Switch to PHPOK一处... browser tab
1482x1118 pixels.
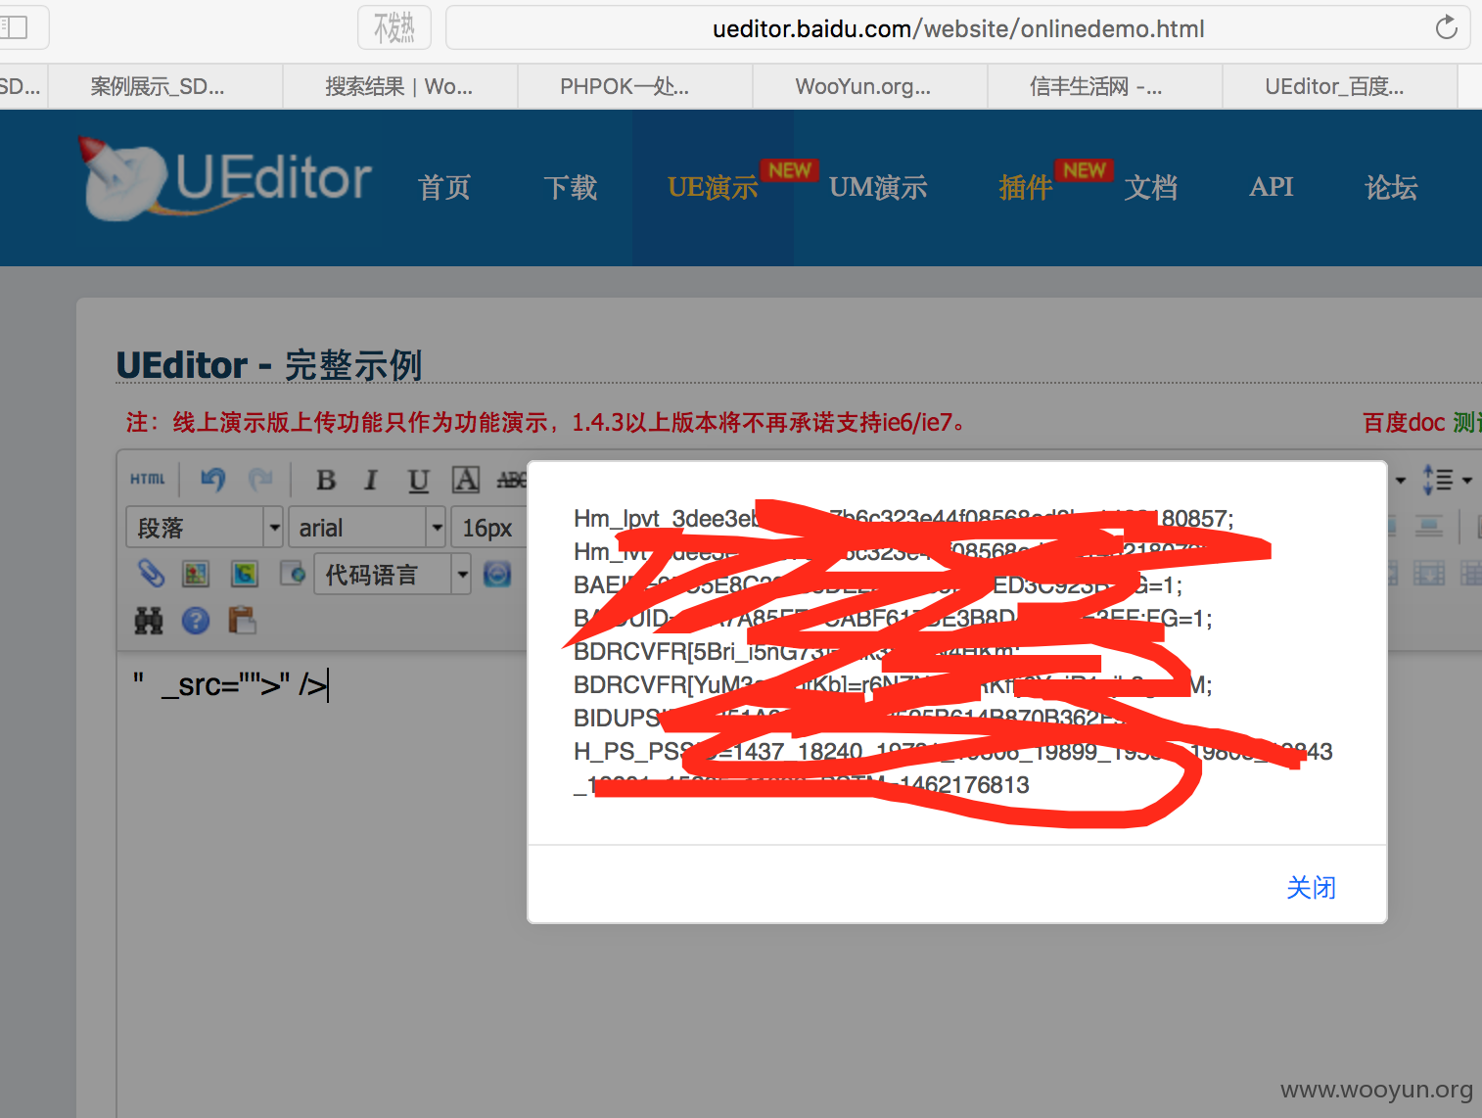point(635,86)
